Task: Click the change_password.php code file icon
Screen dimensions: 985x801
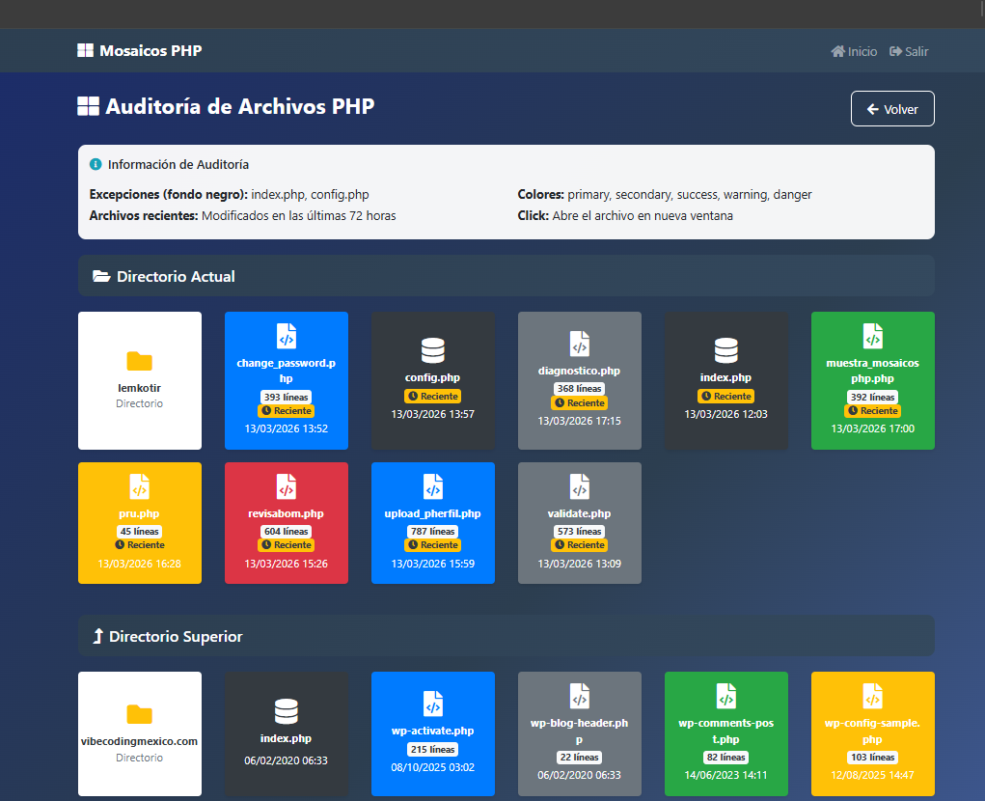Action: coord(287,336)
